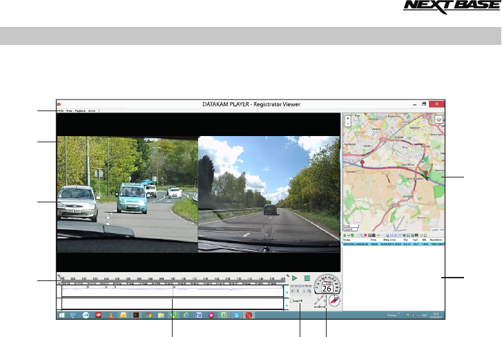Open Internet Explorer from the taskbar

[186, 315]
